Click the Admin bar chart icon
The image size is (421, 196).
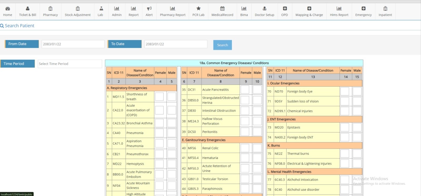[x=117, y=9]
